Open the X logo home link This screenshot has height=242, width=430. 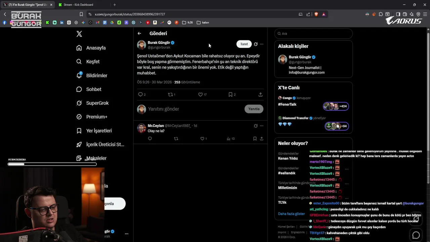(x=79, y=34)
